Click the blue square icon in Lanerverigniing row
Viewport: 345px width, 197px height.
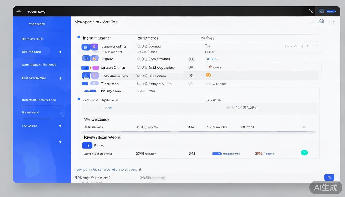[85, 47]
